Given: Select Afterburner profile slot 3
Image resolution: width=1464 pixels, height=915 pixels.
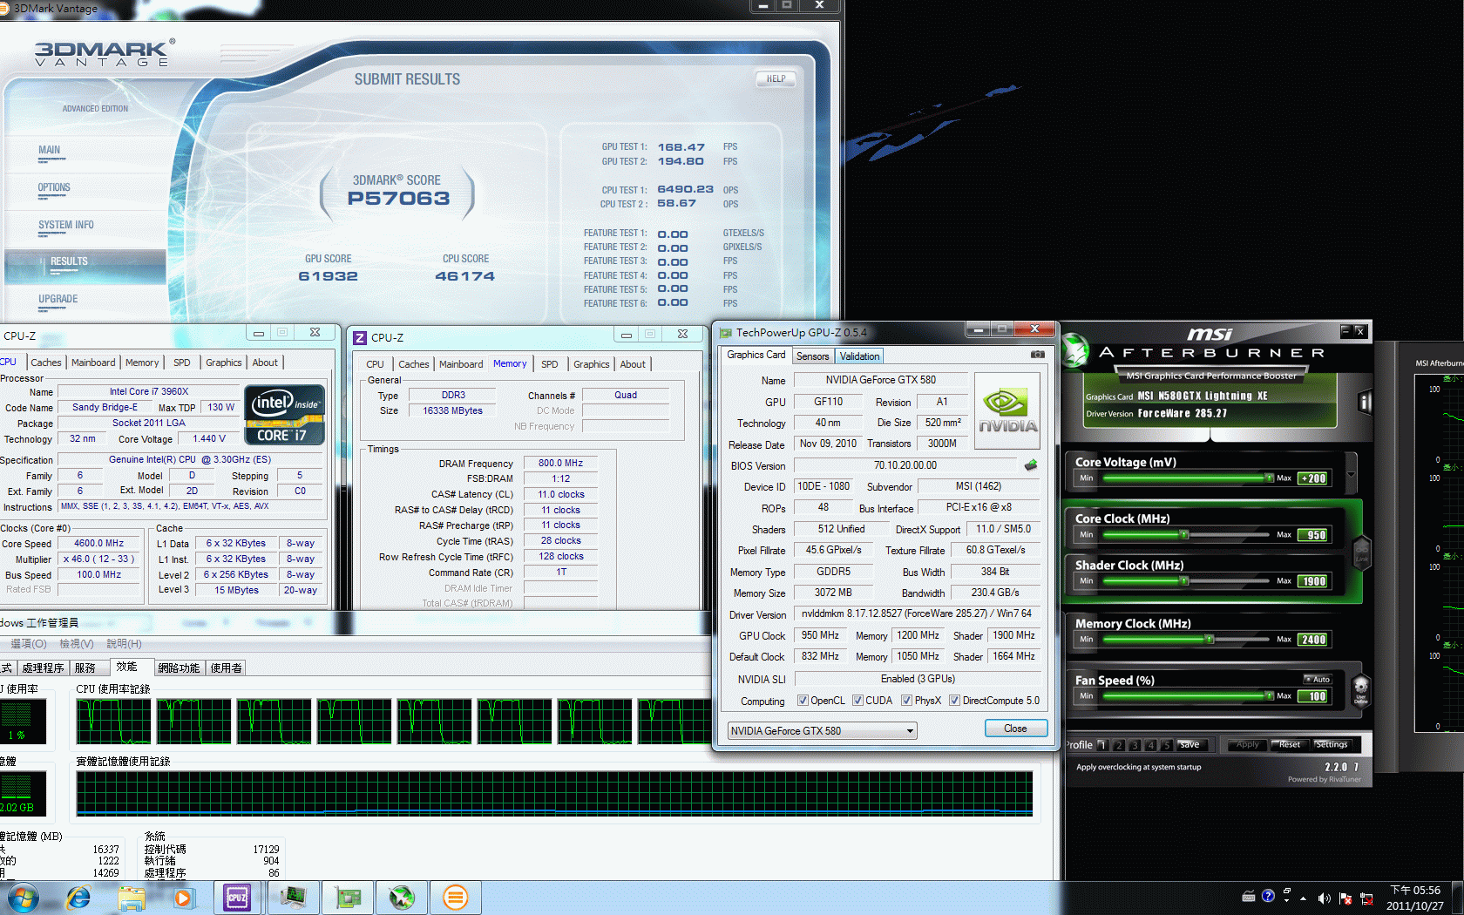Looking at the screenshot, I should click(1135, 745).
